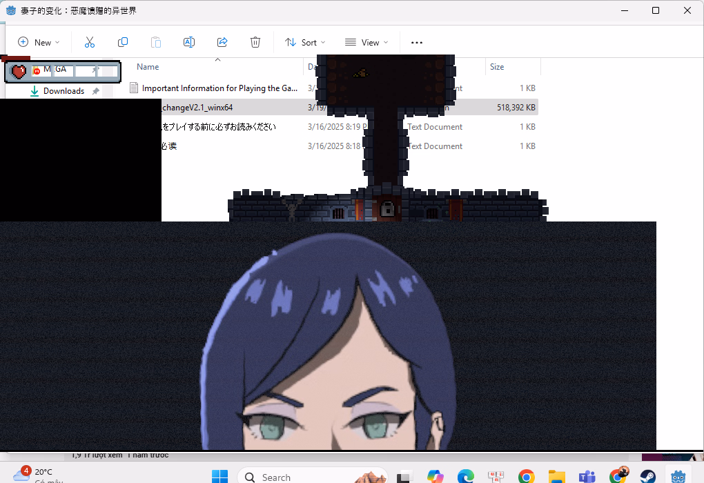704x483 pixels.
Task: Sort files by Name column header
Action: [148, 67]
